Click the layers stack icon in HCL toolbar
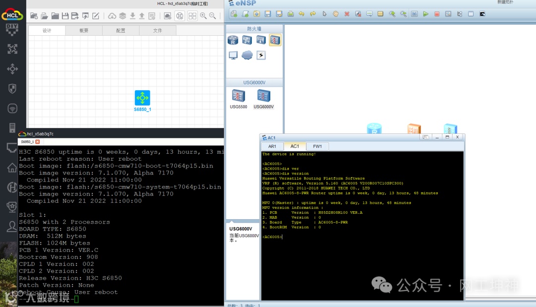The height and width of the screenshot is (307, 536). (123, 16)
